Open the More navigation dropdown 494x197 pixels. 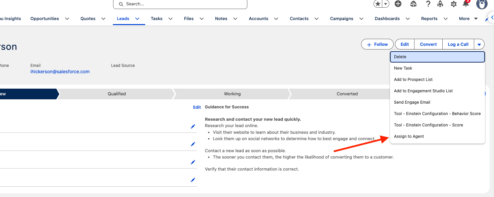[468, 19]
